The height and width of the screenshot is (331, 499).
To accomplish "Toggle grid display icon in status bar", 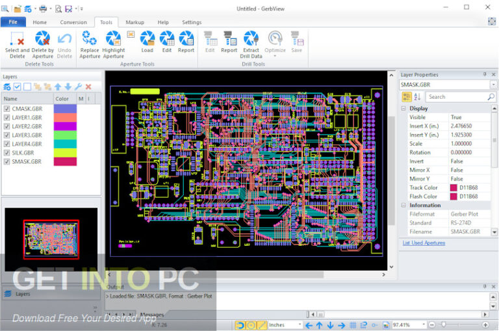I will click(x=353, y=325).
